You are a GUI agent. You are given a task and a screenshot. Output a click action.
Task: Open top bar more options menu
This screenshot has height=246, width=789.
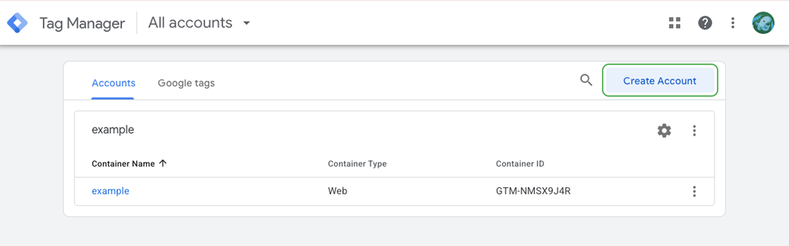click(733, 23)
